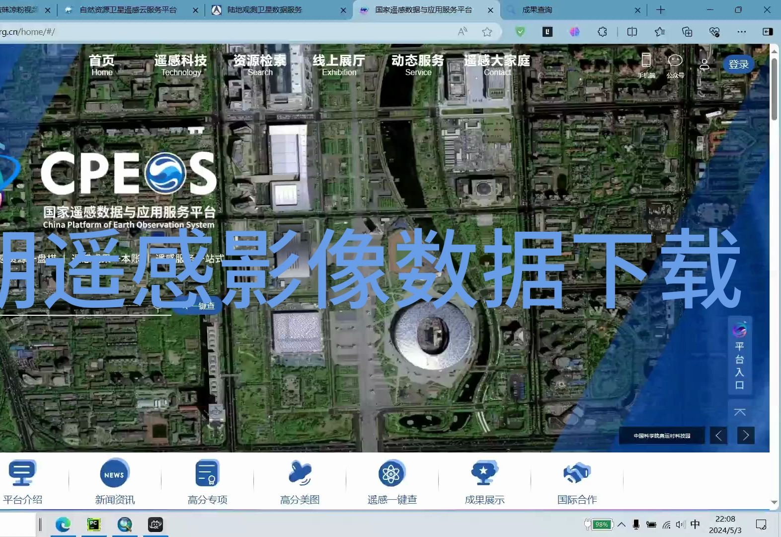
Task: Click the 公众号 chat bubble icon
Action: [675, 61]
